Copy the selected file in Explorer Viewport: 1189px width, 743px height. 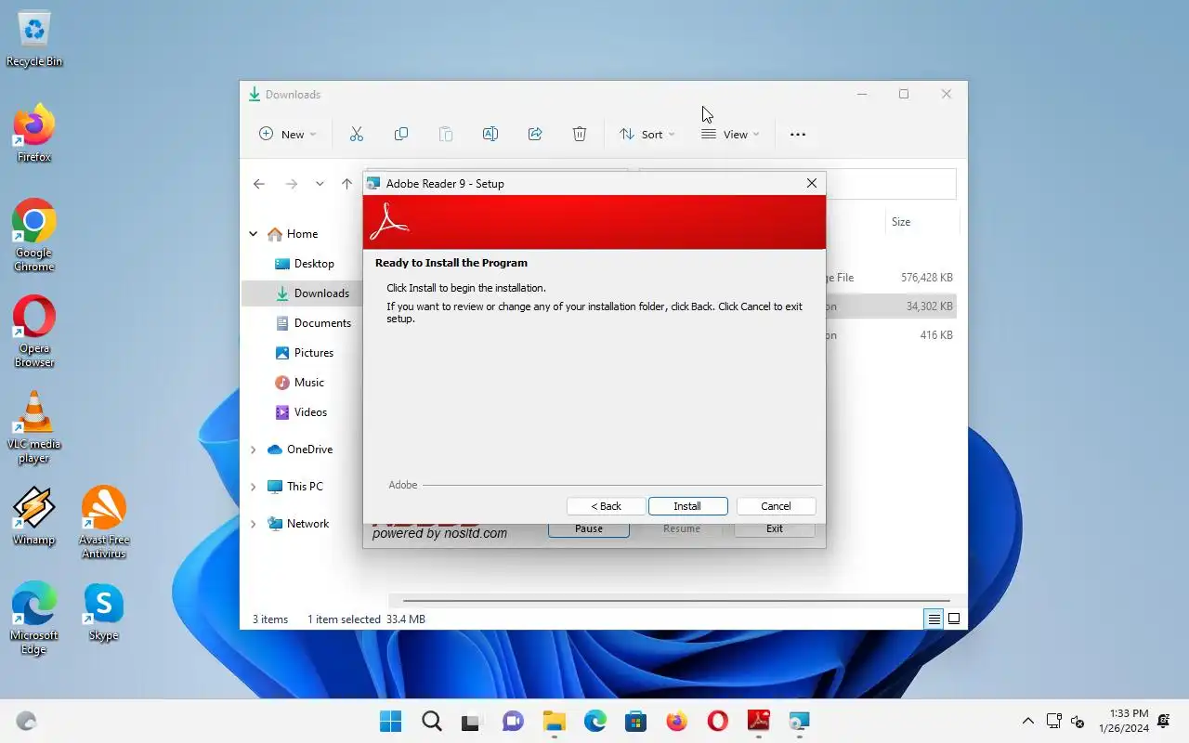(x=401, y=134)
